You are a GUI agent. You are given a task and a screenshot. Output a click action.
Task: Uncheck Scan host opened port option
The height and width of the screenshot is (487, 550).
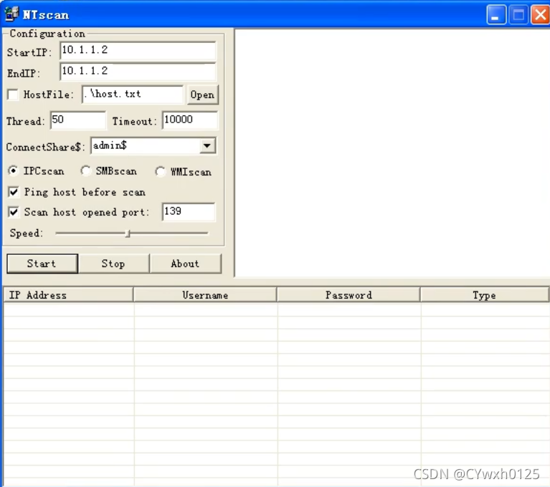14,212
